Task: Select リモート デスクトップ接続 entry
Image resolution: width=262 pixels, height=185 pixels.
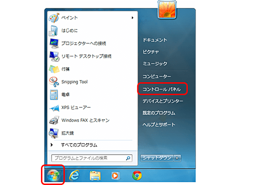Action: [86, 56]
